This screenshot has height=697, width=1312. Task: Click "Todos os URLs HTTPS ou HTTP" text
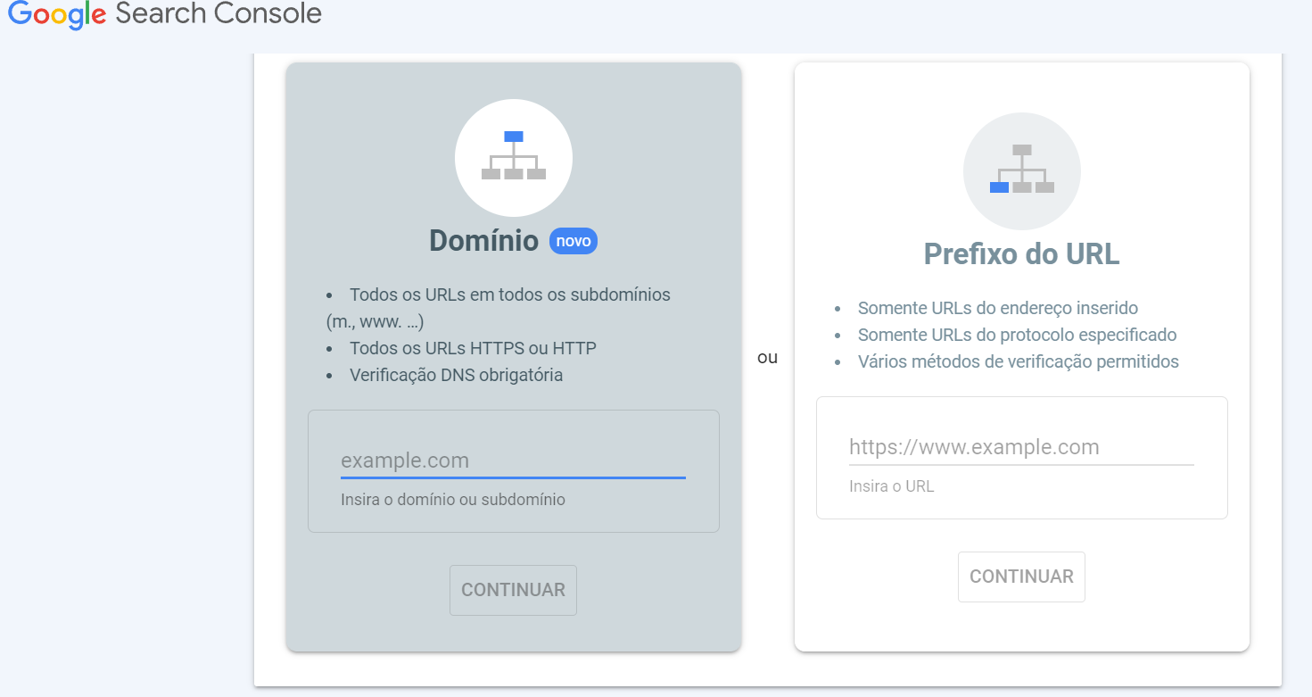pyautogui.click(x=473, y=348)
